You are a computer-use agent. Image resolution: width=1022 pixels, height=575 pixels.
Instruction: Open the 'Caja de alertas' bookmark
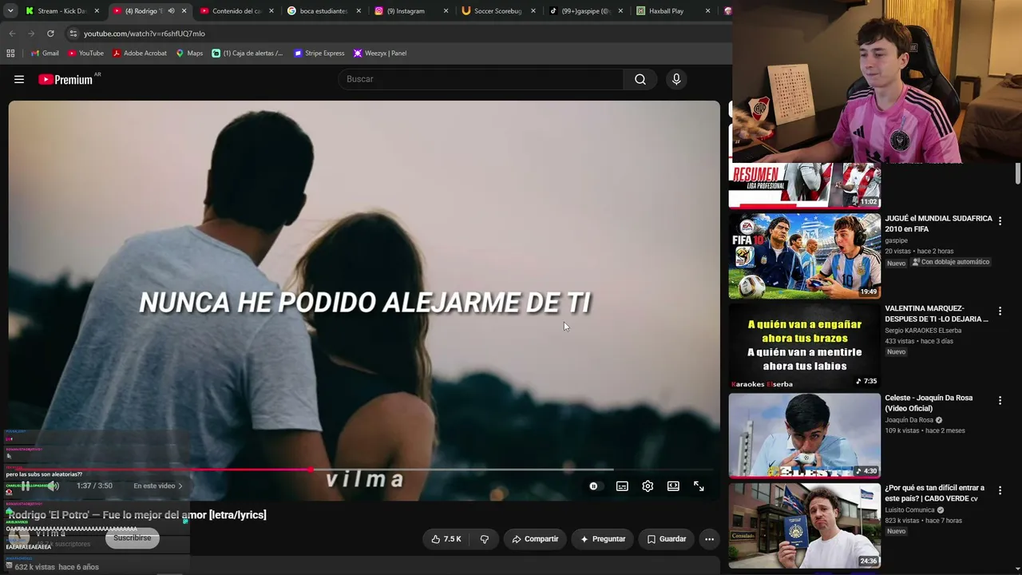click(248, 54)
